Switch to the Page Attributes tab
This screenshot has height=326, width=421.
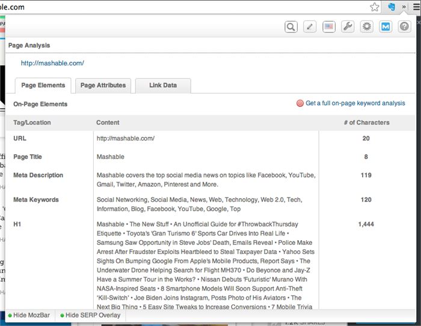click(x=103, y=85)
